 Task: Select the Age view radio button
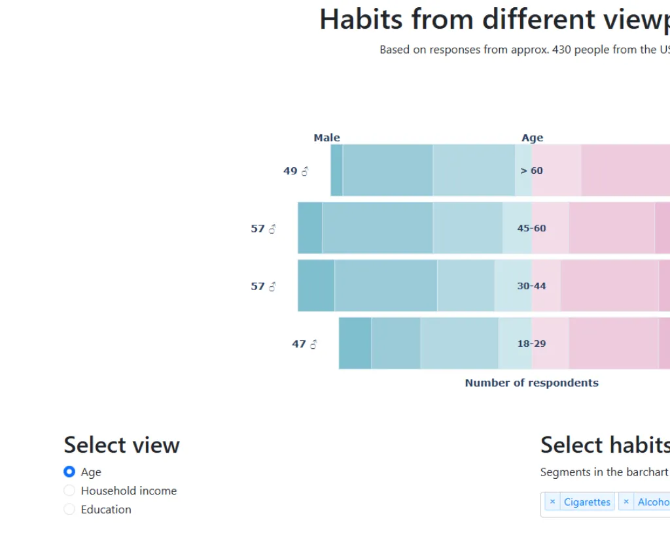tap(69, 472)
